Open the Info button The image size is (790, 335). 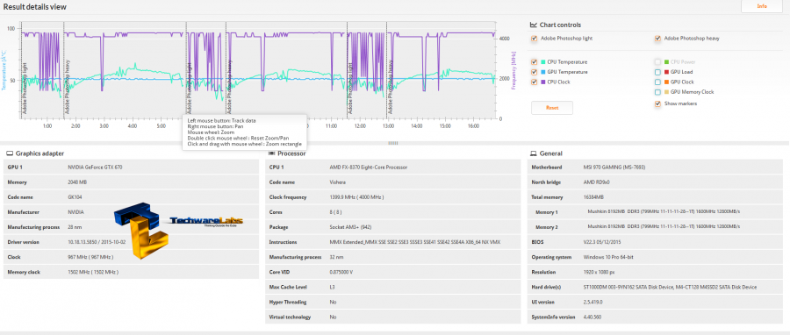762,6
